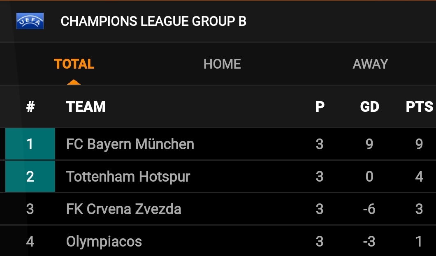Sort by the PTS column header
This screenshot has height=256, width=436.
click(419, 106)
